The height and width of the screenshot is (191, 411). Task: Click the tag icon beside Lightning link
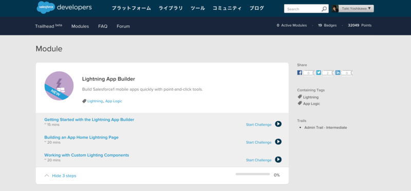pyautogui.click(x=84, y=101)
